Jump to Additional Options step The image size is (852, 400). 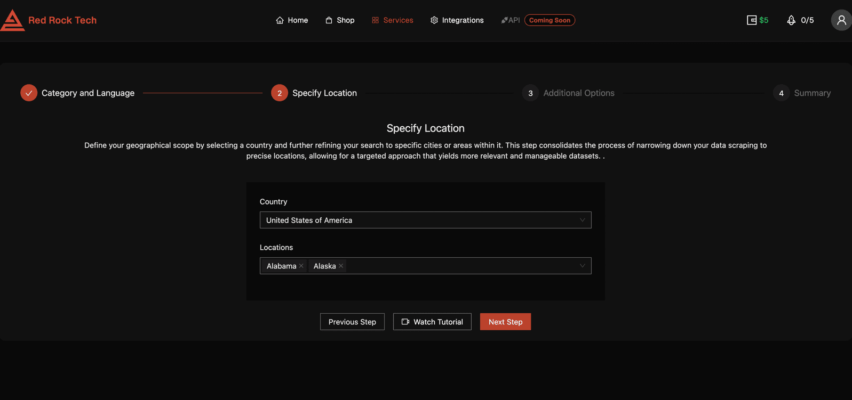(579, 93)
